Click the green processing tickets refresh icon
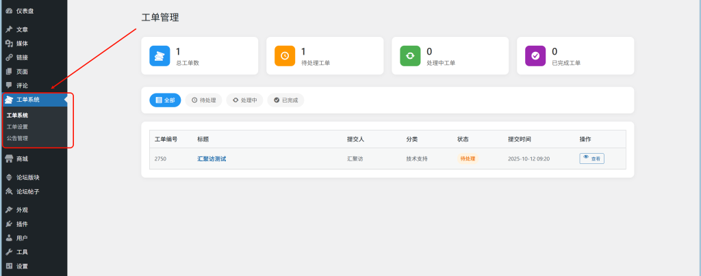701x276 pixels. tap(410, 56)
